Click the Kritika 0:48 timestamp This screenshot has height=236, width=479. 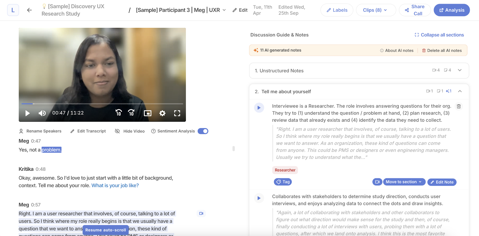[41, 169]
